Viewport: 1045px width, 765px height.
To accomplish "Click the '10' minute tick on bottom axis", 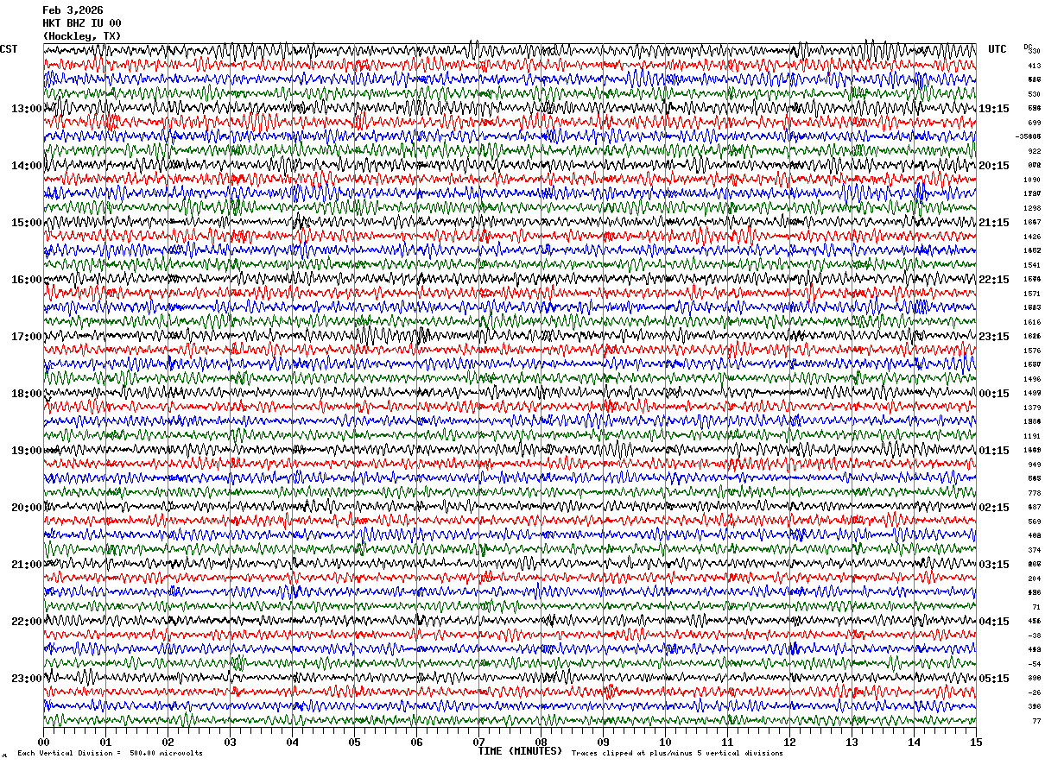I will click(665, 742).
